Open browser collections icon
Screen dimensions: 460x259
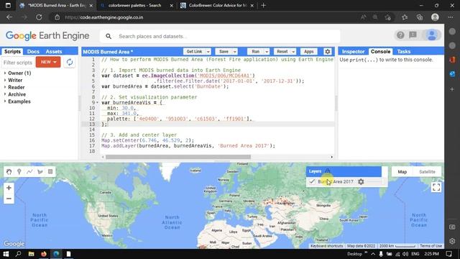point(420,17)
